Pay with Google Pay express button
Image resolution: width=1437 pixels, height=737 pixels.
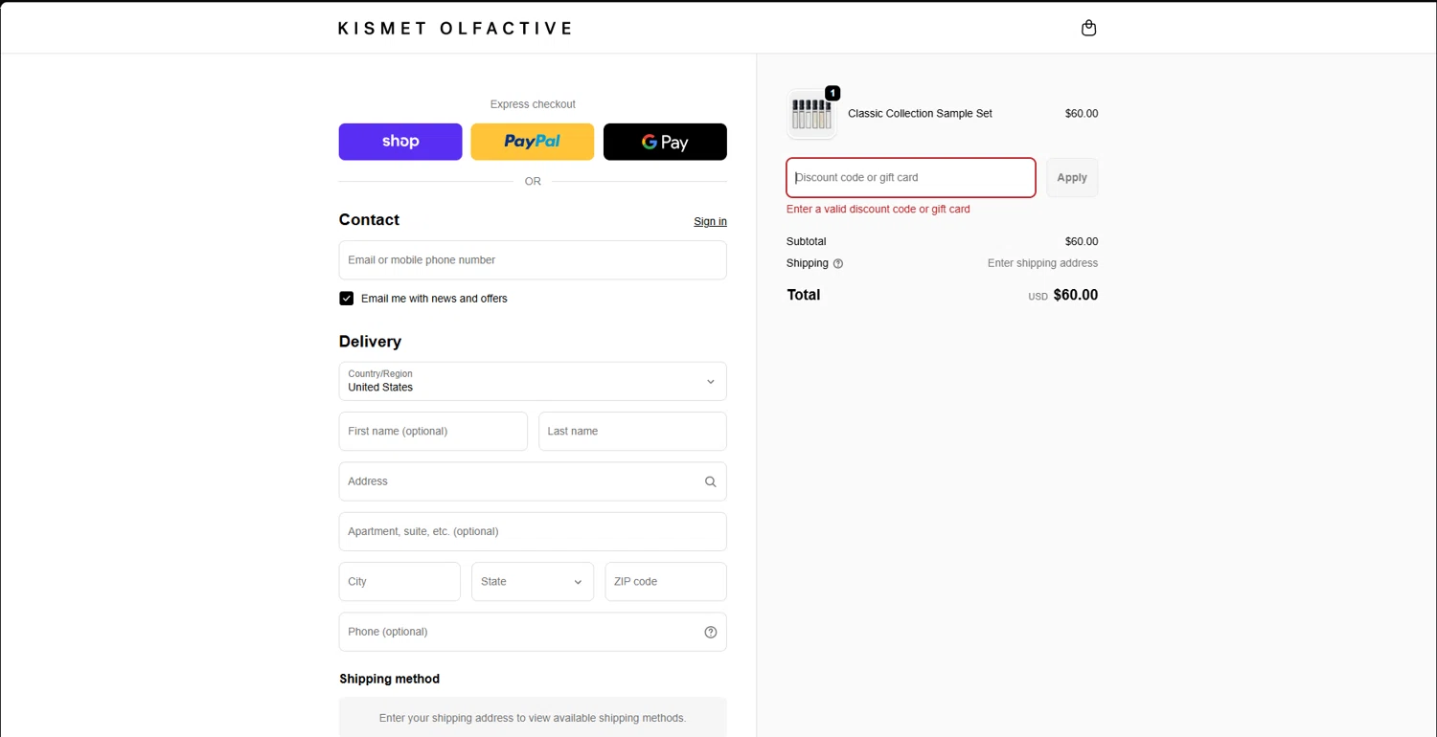665,142
